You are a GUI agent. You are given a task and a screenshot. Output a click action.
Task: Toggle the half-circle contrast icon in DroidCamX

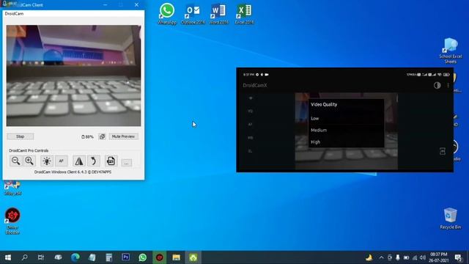click(437, 85)
